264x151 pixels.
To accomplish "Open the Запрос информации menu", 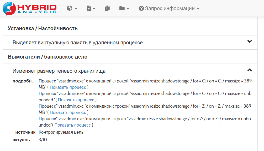I will coord(169,8).
